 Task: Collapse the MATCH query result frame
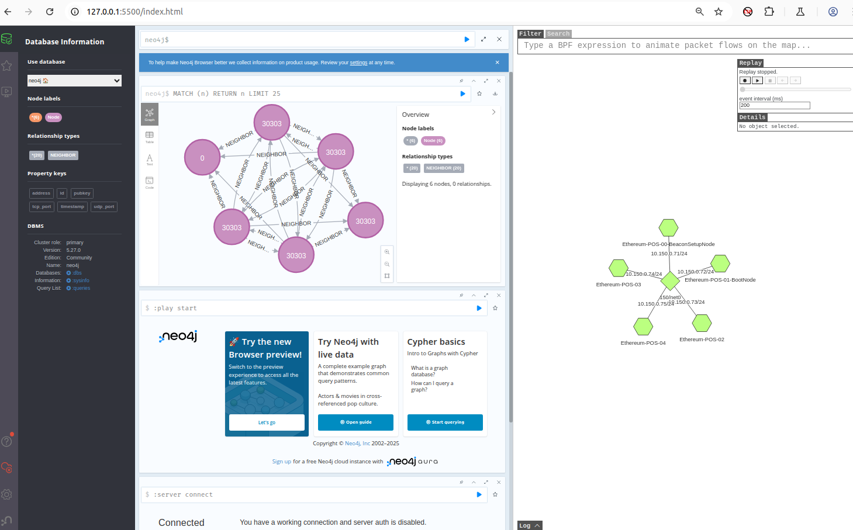(x=474, y=81)
